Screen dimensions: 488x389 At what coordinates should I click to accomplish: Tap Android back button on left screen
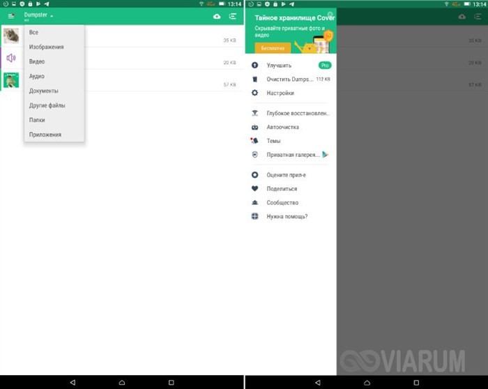pyautogui.click(x=73, y=383)
